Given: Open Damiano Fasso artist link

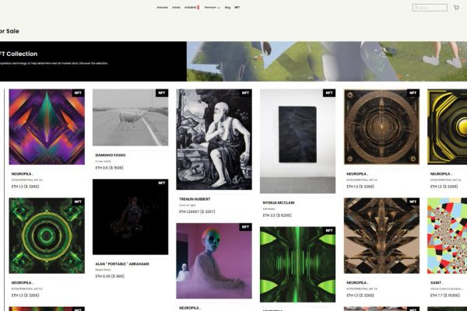Looking at the screenshot, I should pyautogui.click(x=111, y=155).
